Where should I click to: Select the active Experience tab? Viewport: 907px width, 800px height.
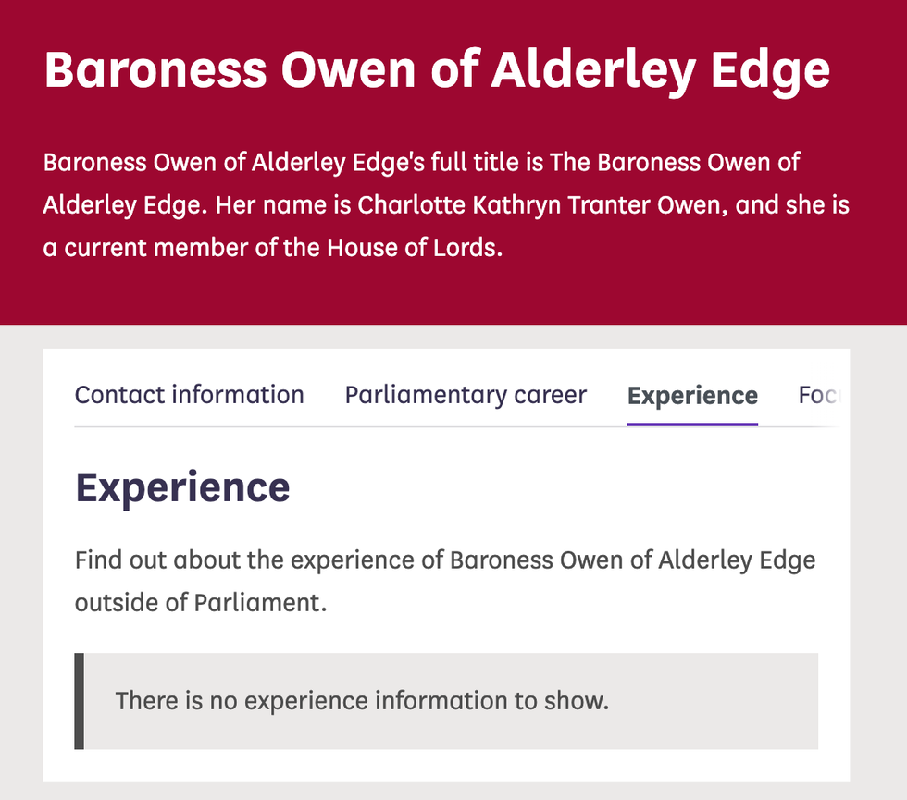pos(692,396)
